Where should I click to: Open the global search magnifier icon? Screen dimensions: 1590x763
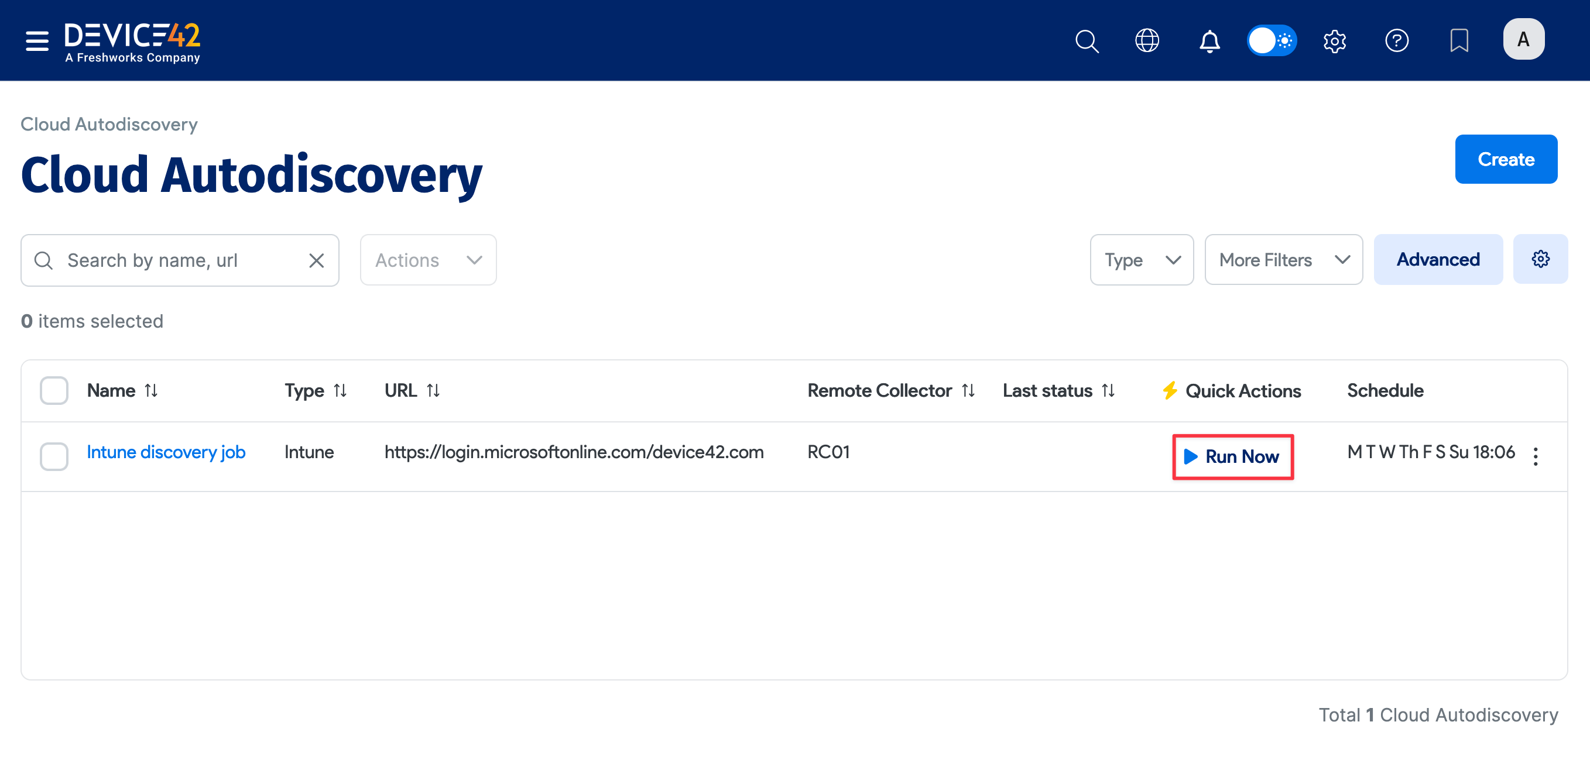tap(1087, 41)
